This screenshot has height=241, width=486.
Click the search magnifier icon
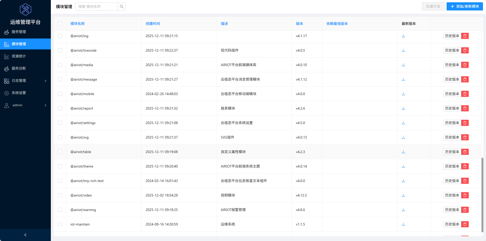(122, 7)
